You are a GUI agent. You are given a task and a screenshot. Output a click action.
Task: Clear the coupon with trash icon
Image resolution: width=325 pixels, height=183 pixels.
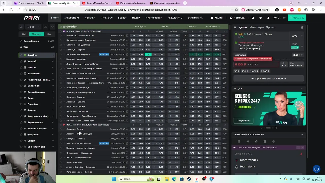[302, 27]
